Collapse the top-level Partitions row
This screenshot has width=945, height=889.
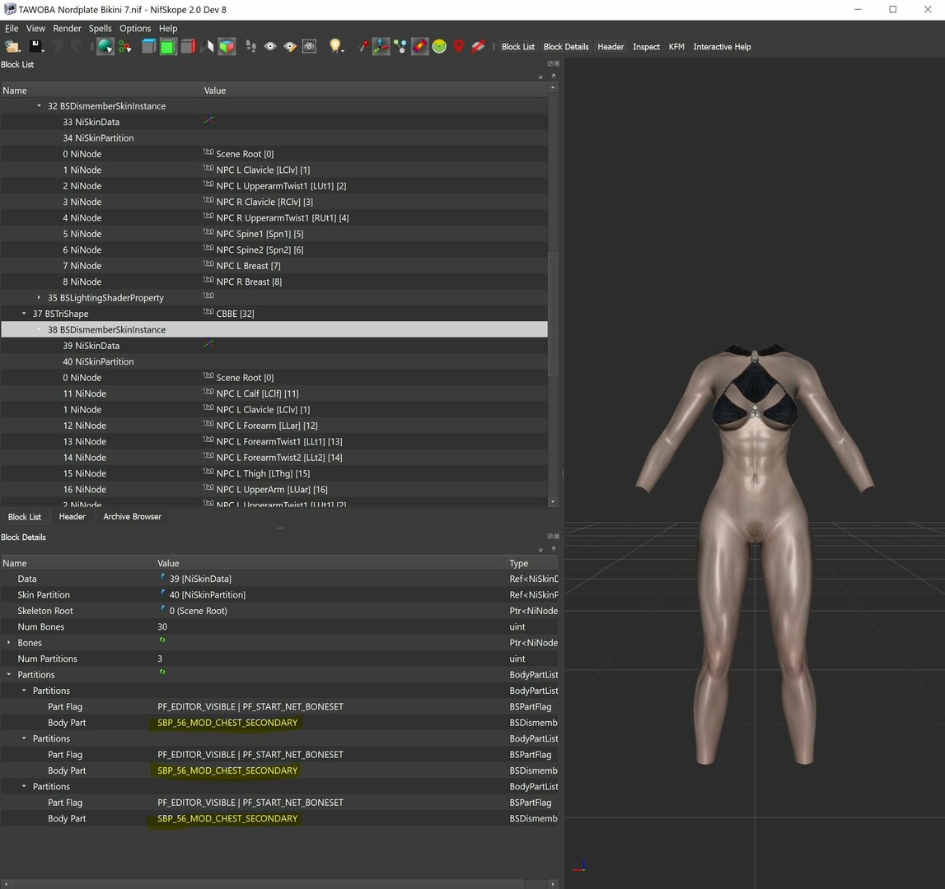[8, 675]
